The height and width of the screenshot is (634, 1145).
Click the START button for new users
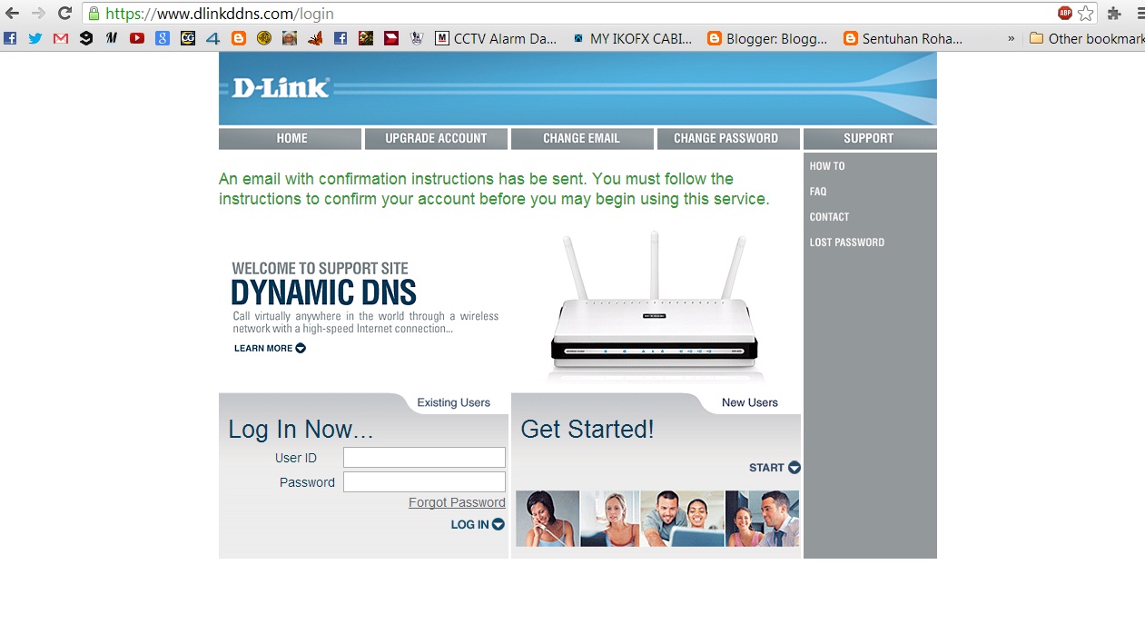tap(775, 468)
